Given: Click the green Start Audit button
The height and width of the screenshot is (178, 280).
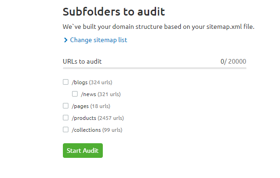Looking at the screenshot, I should point(83,151).
